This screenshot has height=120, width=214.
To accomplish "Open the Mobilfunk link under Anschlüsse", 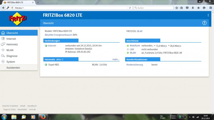I will pos(135,46).
